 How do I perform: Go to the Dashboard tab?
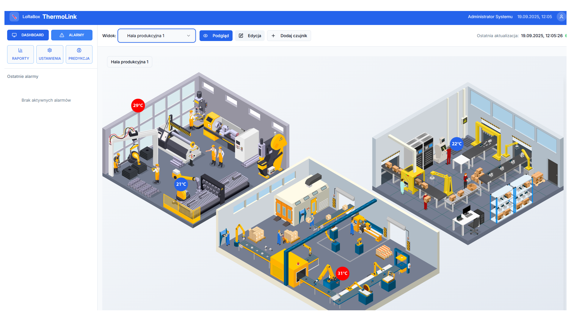pos(28,35)
